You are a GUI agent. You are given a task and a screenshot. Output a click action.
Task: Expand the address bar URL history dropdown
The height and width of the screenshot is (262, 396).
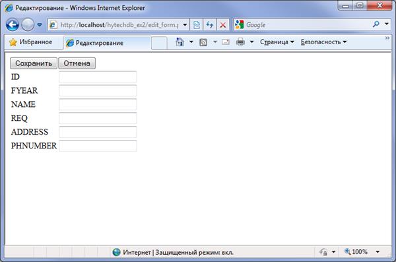(x=185, y=25)
